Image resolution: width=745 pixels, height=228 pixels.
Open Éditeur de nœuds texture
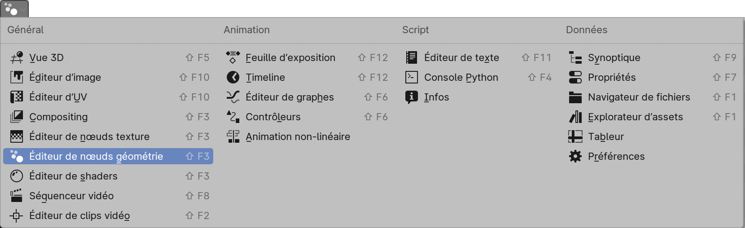(89, 136)
